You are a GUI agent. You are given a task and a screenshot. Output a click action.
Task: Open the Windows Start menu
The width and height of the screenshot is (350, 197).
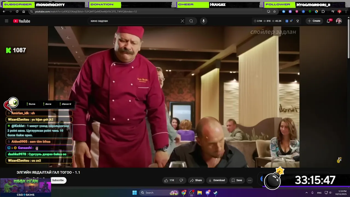[135, 193]
